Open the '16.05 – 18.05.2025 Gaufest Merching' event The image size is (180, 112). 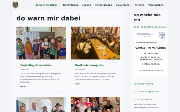click(151, 27)
